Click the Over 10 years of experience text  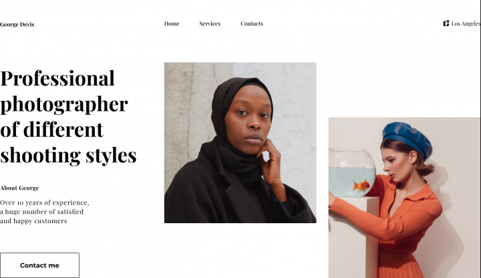pyautogui.click(x=45, y=202)
